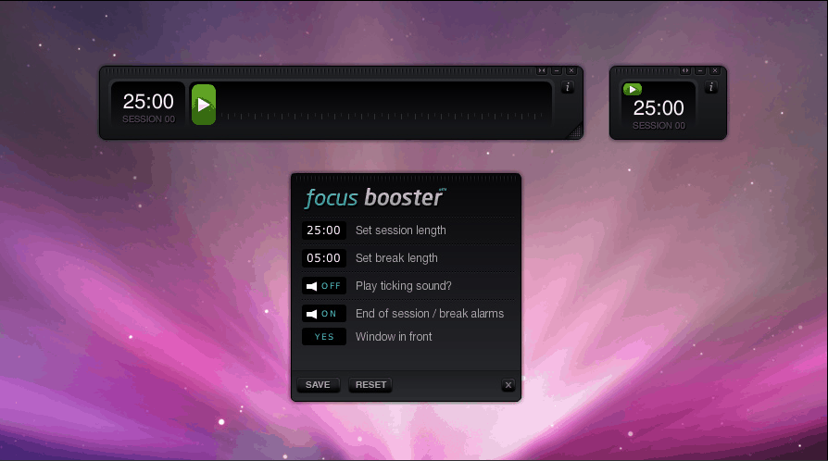
Task: Shrink the wide timer to compact mode
Action: (x=542, y=70)
